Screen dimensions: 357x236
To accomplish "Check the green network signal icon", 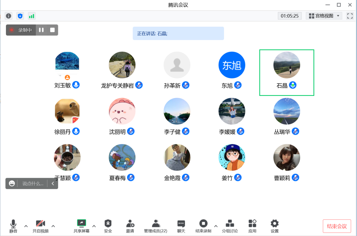I will point(31,16).
